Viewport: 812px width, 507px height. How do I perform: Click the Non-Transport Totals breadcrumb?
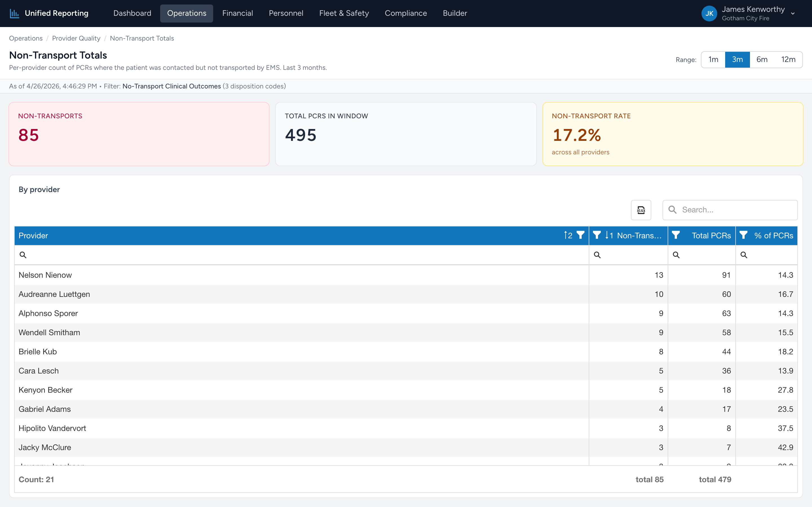click(142, 38)
